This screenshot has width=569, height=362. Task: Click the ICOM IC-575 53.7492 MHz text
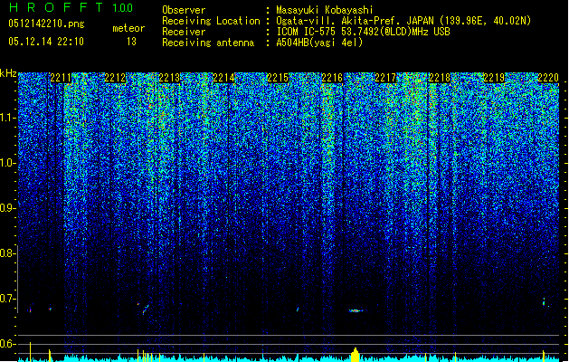tap(363, 32)
